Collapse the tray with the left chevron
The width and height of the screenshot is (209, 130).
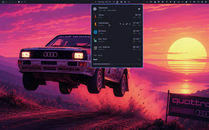click(x=147, y=2)
